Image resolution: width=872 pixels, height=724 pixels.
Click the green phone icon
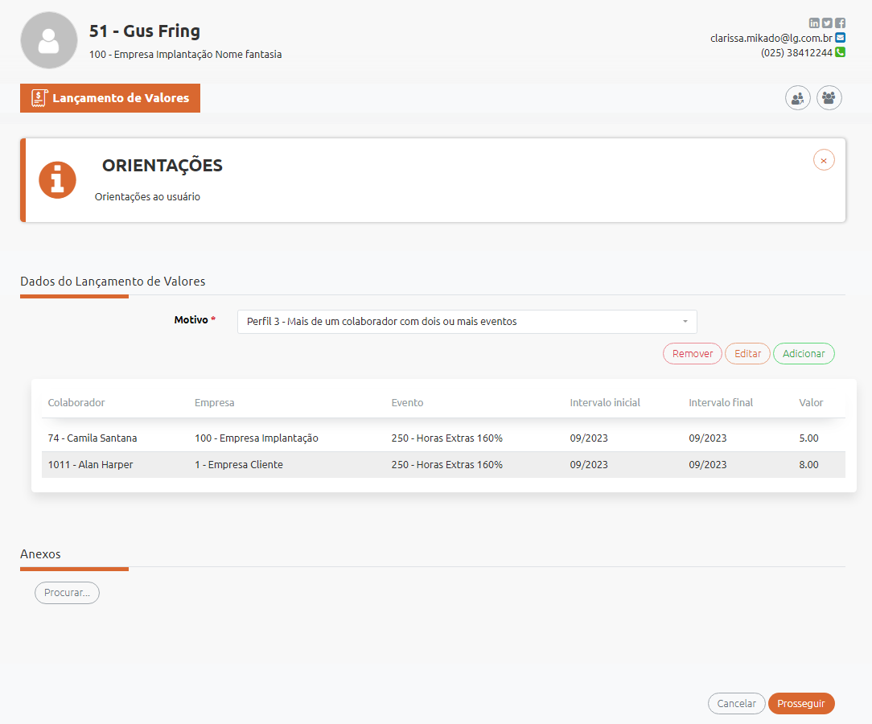coord(841,52)
